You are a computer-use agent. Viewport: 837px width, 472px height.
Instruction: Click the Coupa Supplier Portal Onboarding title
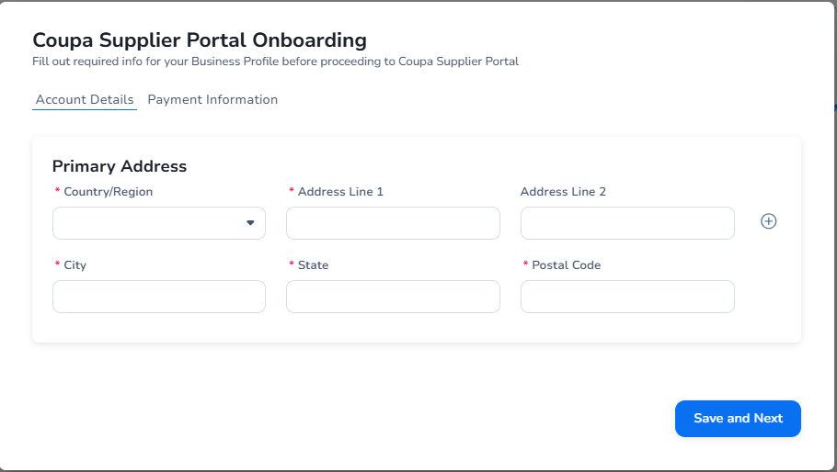(200, 40)
